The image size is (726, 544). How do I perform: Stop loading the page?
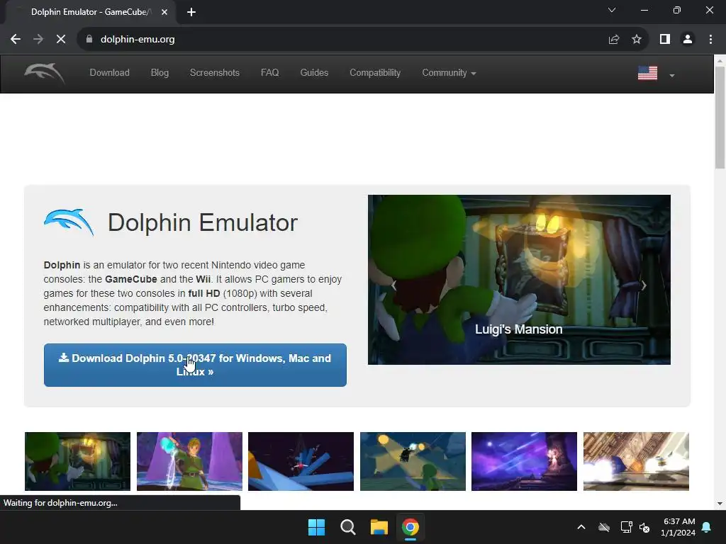pos(61,40)
